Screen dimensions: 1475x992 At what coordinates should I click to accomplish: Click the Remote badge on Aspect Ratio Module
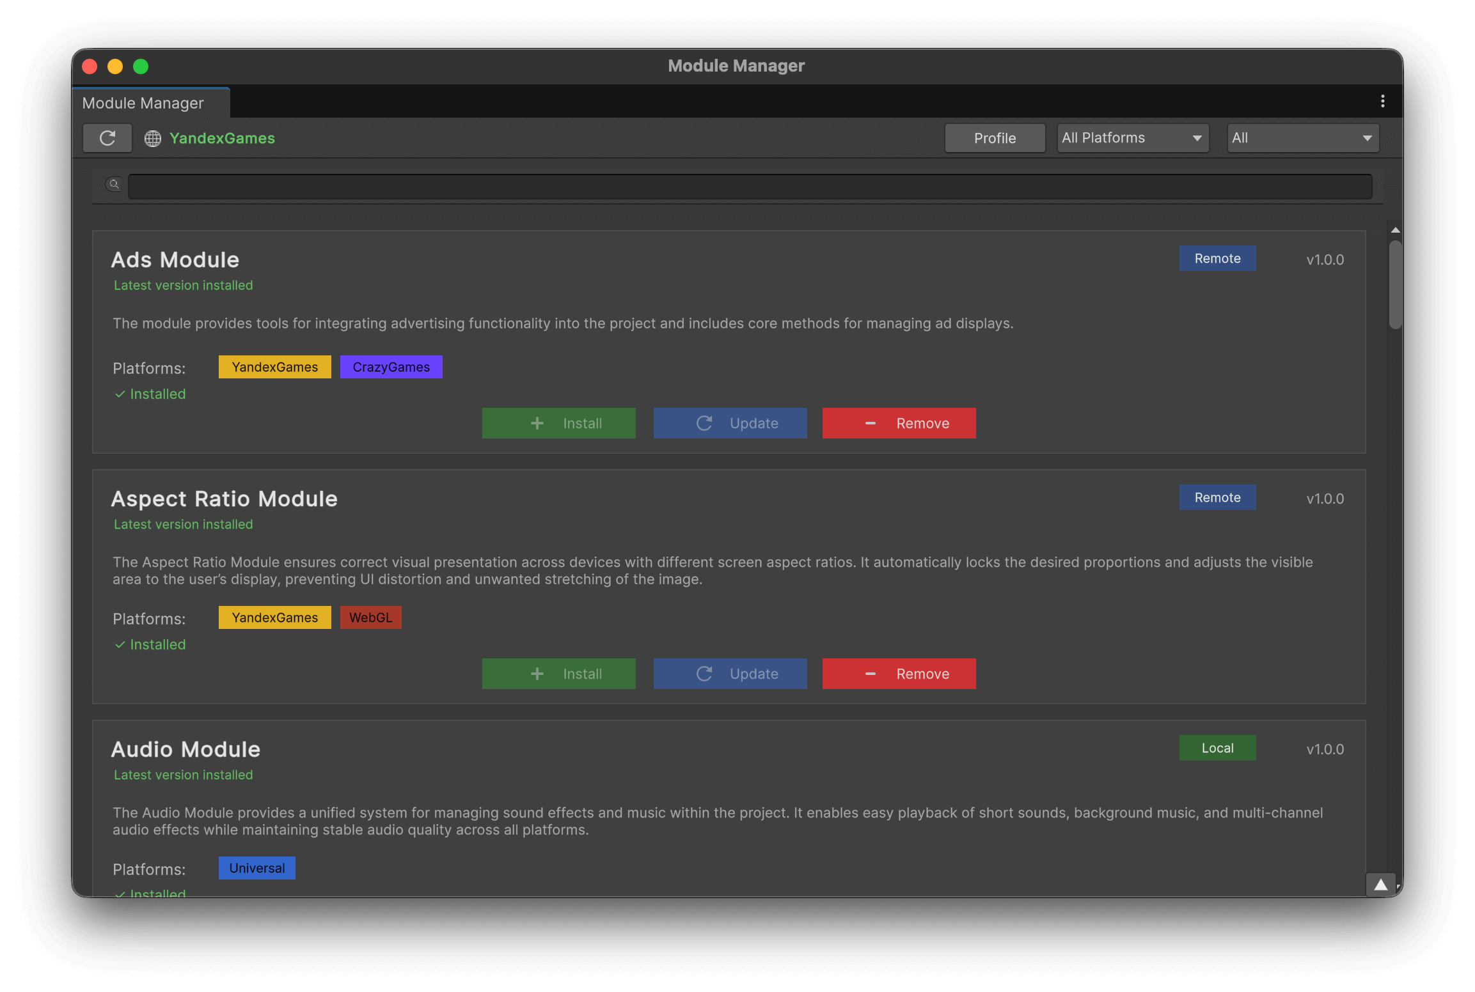click(x=1217, y=497)
